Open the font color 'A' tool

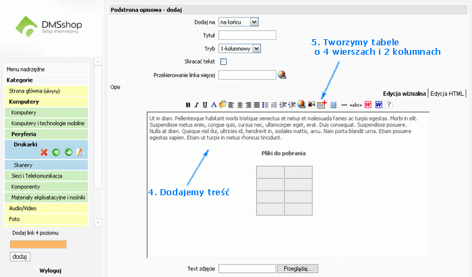(214, 105)
